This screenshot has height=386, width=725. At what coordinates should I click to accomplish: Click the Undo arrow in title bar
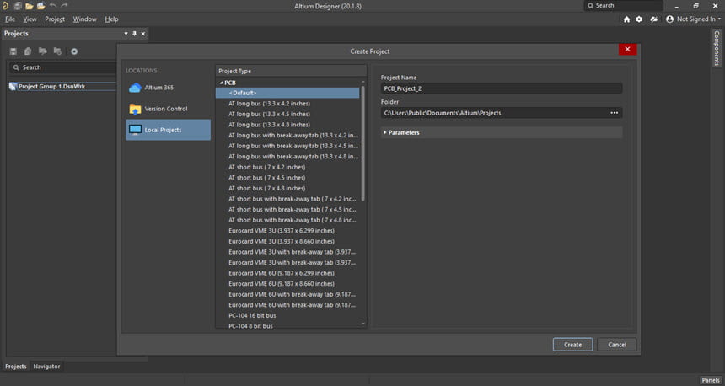point(53,6)
